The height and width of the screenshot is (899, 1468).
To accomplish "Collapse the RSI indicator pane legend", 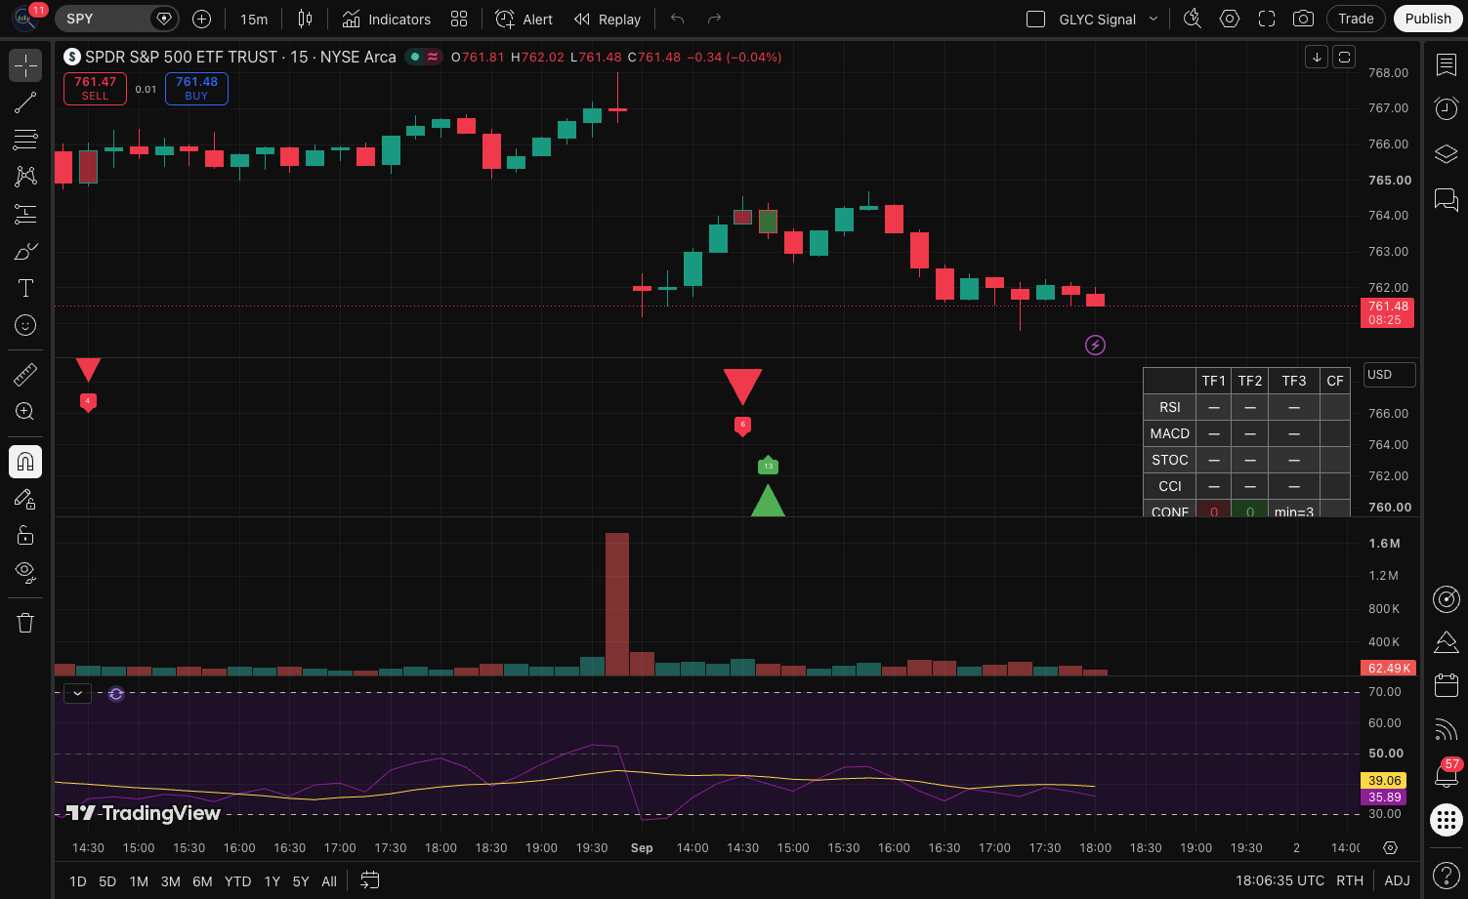I will point(77,694).
